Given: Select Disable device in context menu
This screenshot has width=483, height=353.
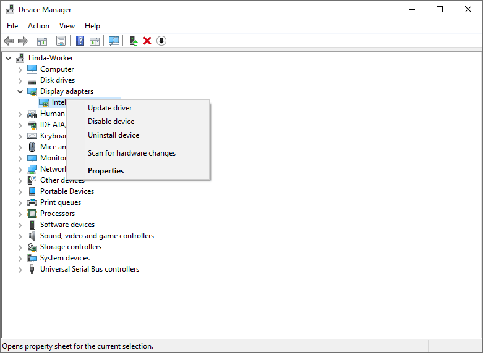Looking at the screenshot, I should coord(111,122).
